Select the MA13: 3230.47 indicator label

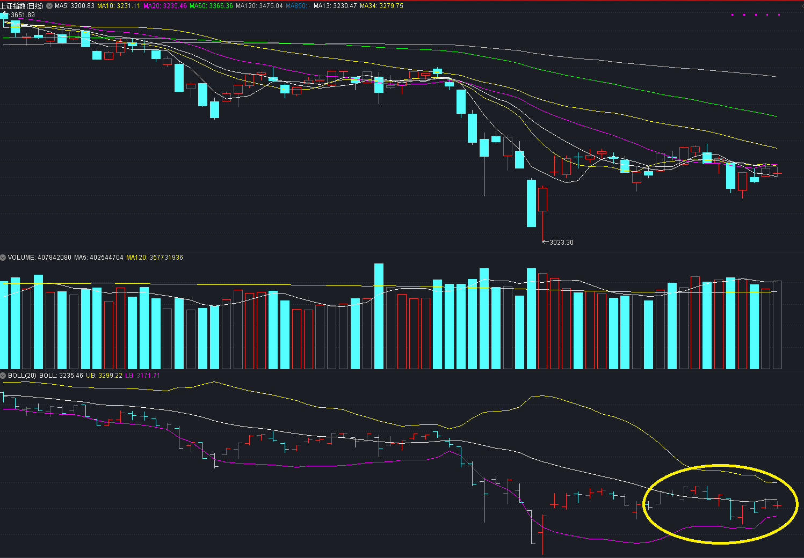pos(335,6)
